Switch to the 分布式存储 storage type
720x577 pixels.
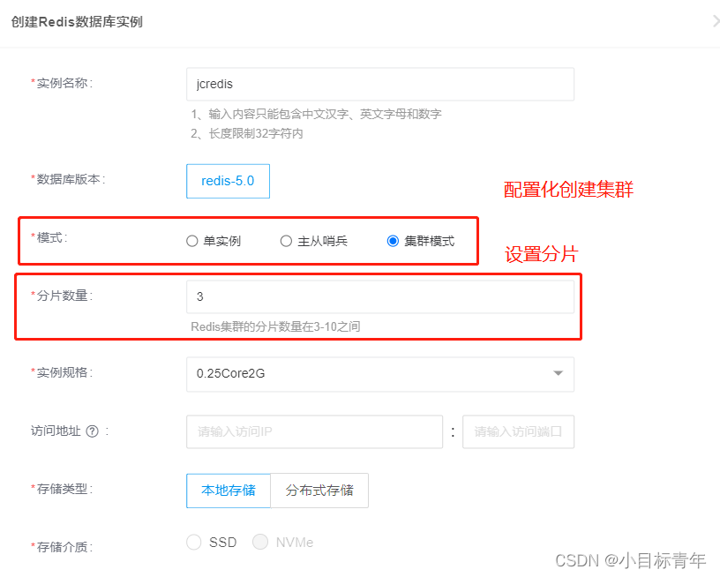[x=319, y=491]
